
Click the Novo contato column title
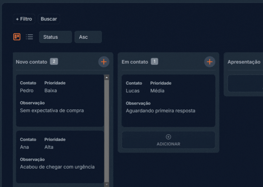click(x=32, y=62)
